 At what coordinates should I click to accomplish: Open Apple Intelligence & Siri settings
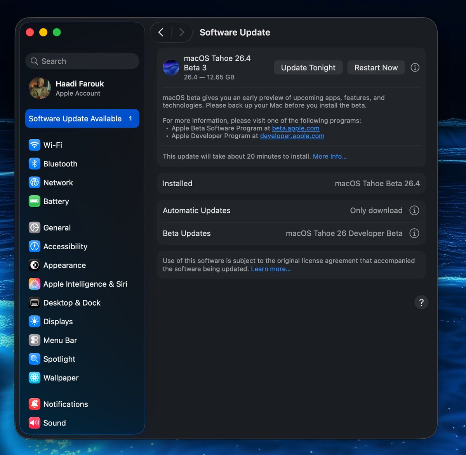(85, 284)
